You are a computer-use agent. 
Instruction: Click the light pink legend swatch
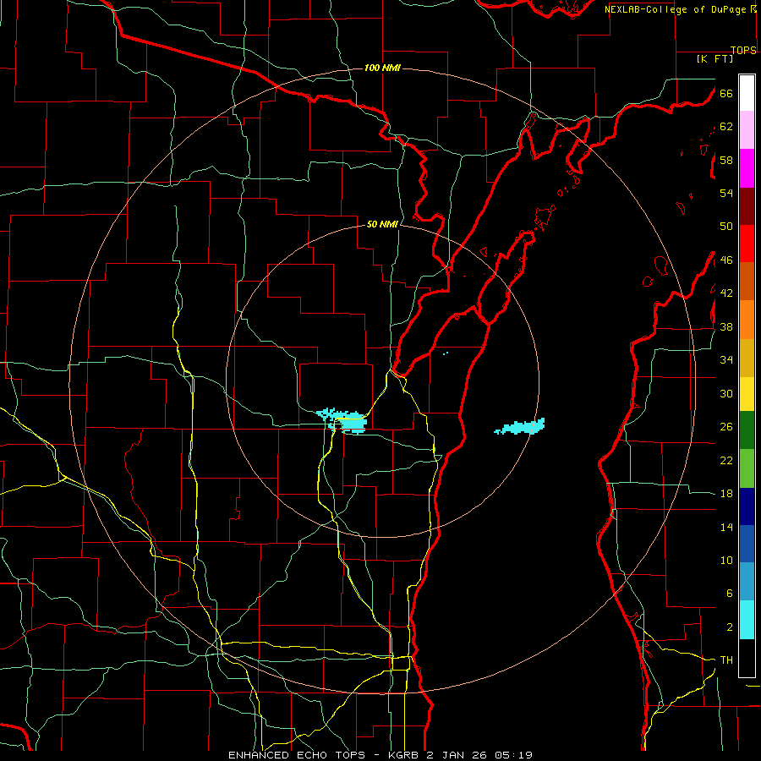pyautogui.click(x=747, y=130)
